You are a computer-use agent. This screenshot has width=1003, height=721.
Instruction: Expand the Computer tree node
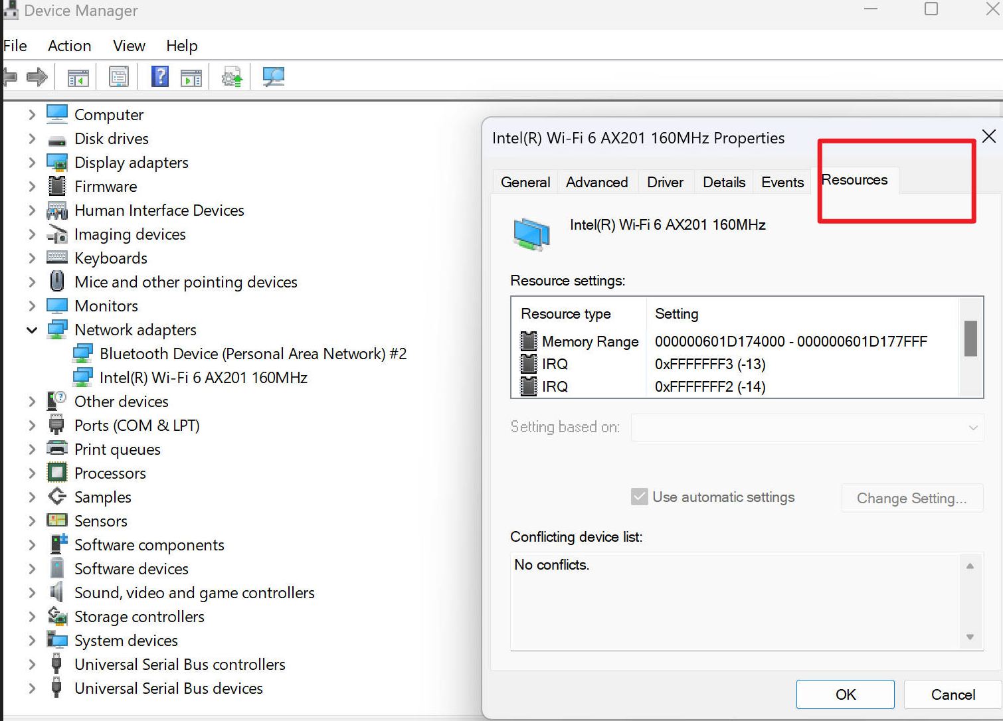[32, 115]
